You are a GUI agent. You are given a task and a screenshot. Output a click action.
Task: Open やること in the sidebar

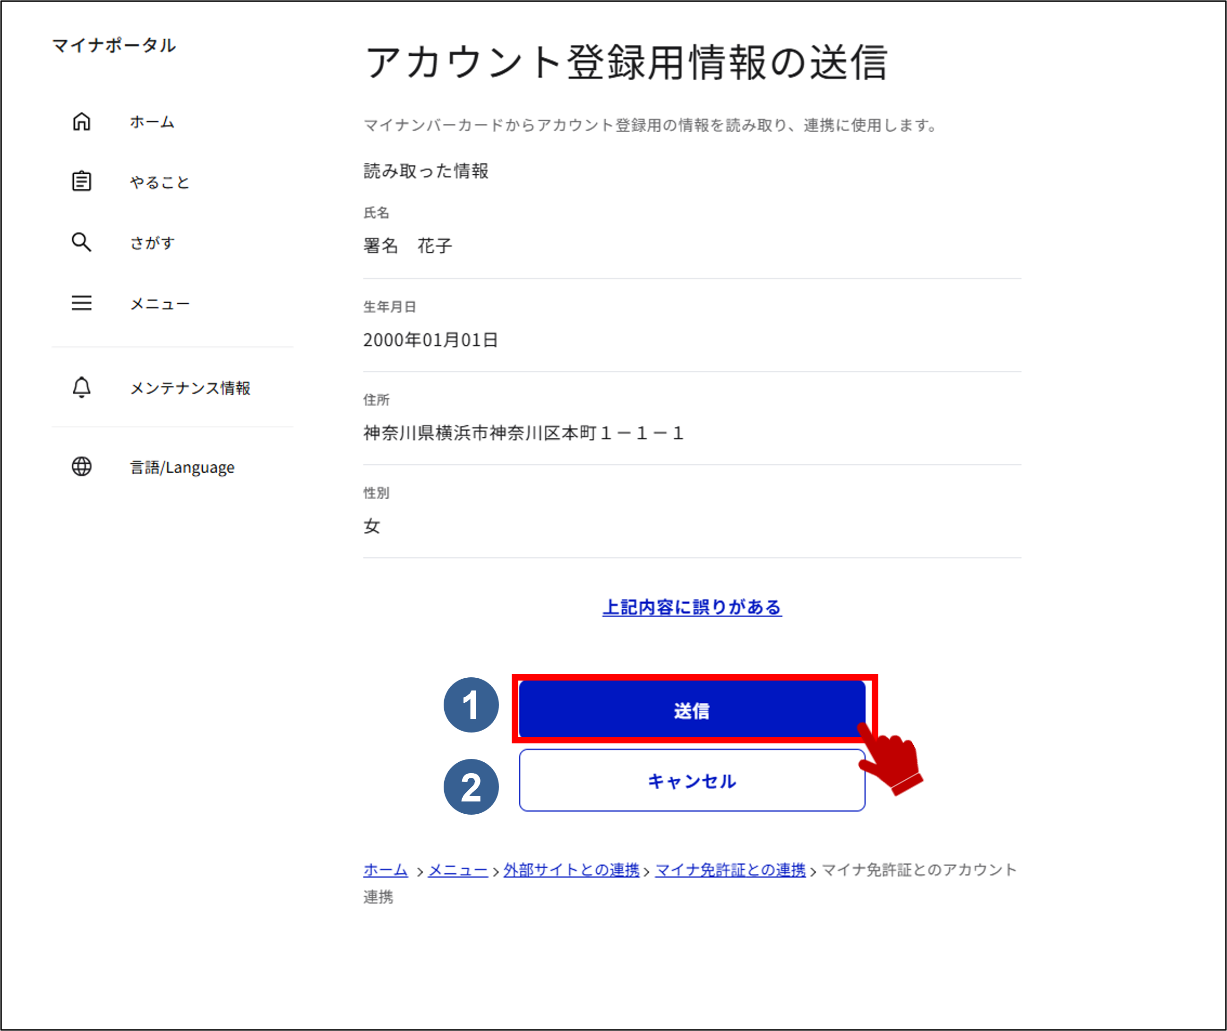tap(160, 182)
